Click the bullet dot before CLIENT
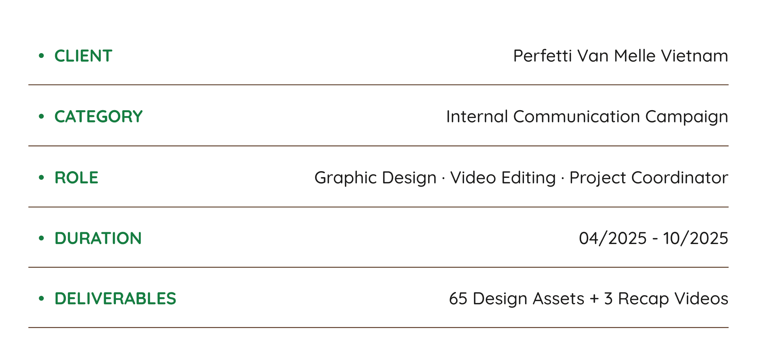This screenshot has height=353, width=757. point(41,55)
